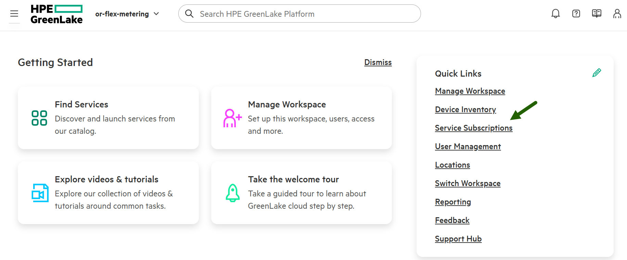Image resolution: width=627 pixels, height=260 pixels.
Task: Open Feedback quick link
Action: tap(452, 220)
